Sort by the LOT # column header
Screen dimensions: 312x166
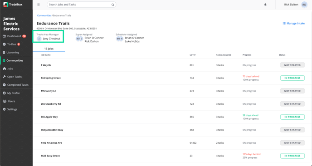[x=192, y=55]
